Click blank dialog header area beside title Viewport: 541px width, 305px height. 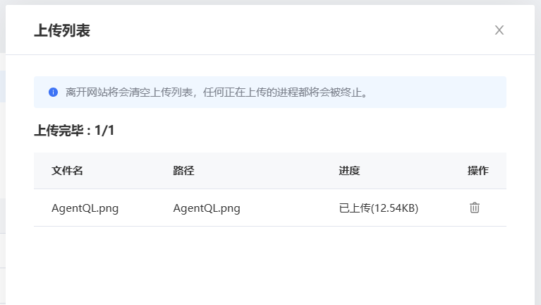coord(282,30)
